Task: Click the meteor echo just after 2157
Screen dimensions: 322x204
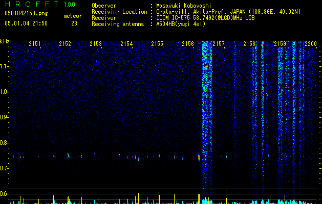Action: (x=226, y=156)
